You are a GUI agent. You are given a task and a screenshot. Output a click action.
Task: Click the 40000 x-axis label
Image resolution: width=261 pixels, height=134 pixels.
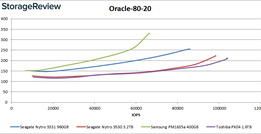tap(94, 108)
